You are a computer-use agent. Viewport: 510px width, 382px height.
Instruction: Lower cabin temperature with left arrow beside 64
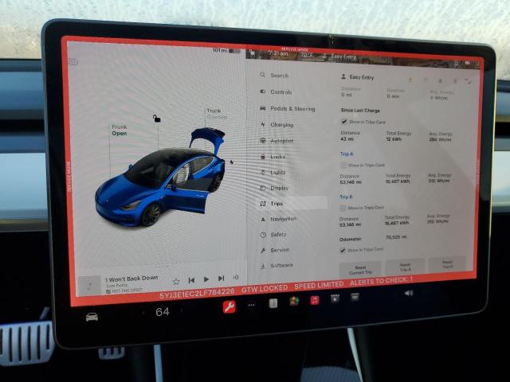click(x=143, y=313)
